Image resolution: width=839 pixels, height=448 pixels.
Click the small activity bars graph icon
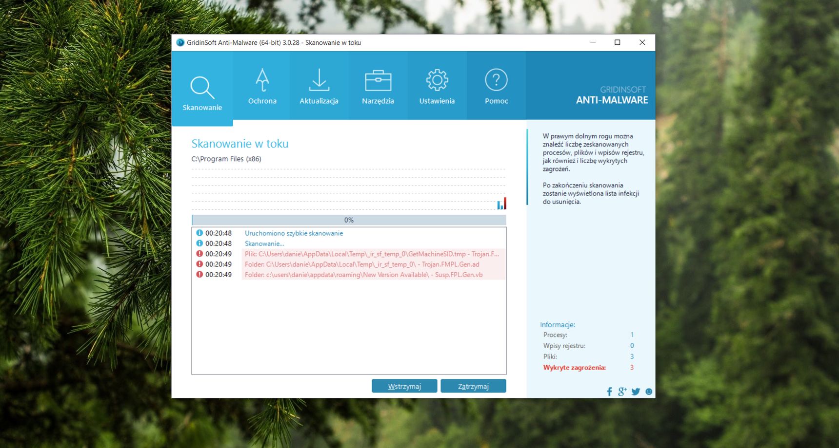click(x=501, y=204)
